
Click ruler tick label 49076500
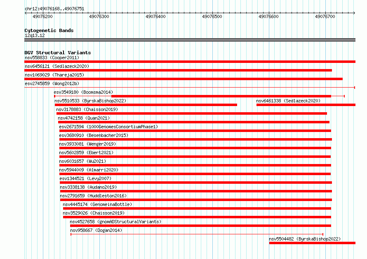click(x=212, y=16)
